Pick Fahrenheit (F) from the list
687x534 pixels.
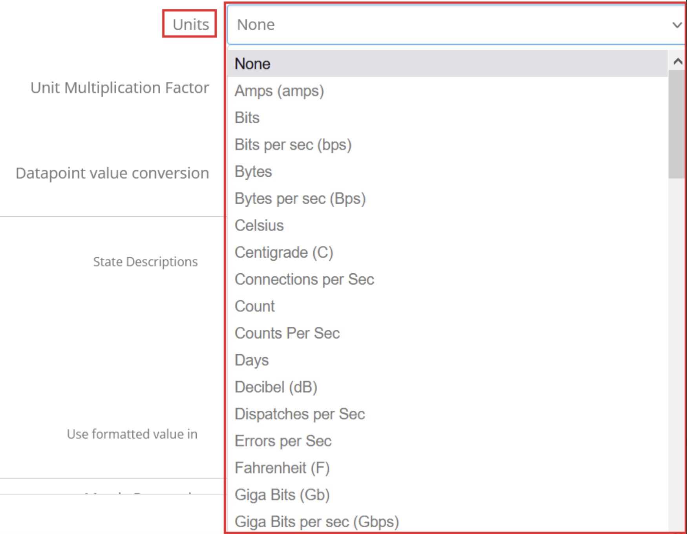pos(282,468)
